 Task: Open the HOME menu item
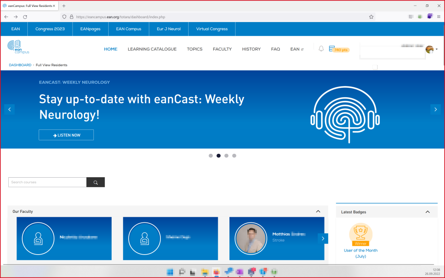pyautogui.click(x=111, y=49)
